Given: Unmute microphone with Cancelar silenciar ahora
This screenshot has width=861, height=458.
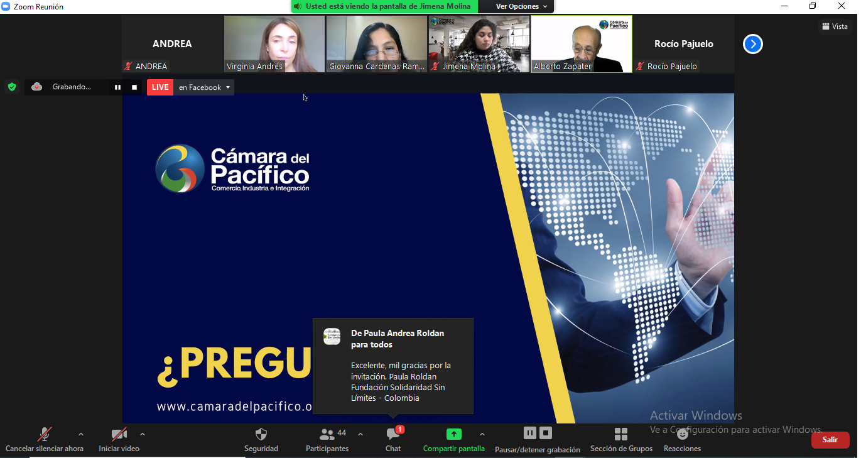Looking at the screenshot, I should pos(44,440).
